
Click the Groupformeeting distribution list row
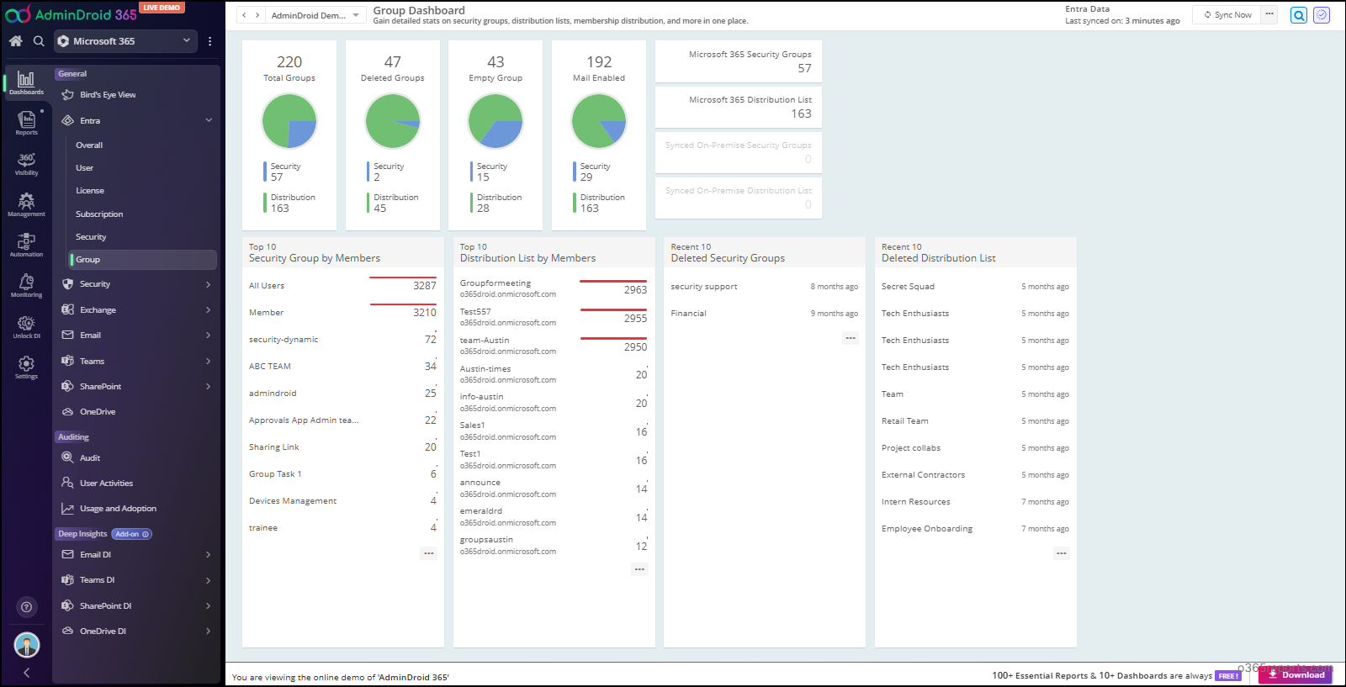tap(554, 288)
